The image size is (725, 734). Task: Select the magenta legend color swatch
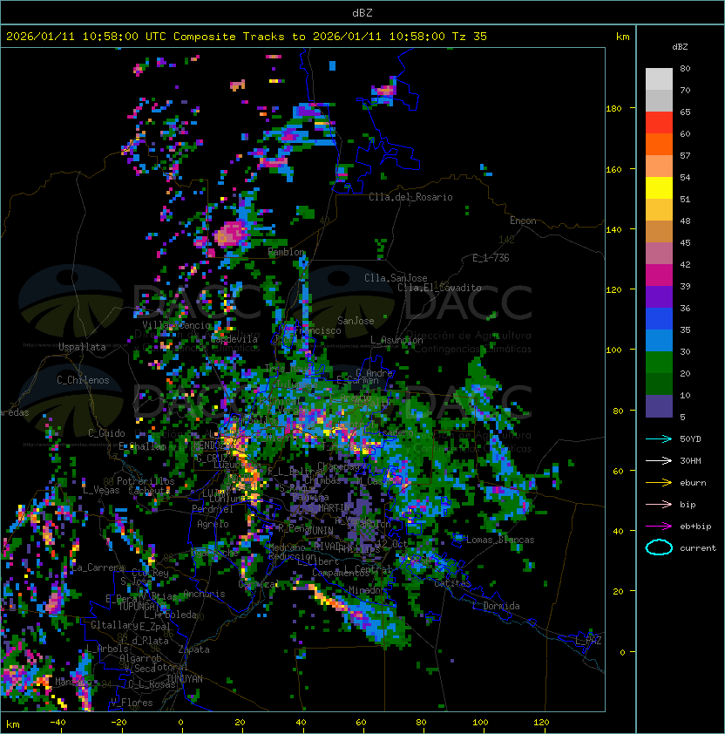659,275
